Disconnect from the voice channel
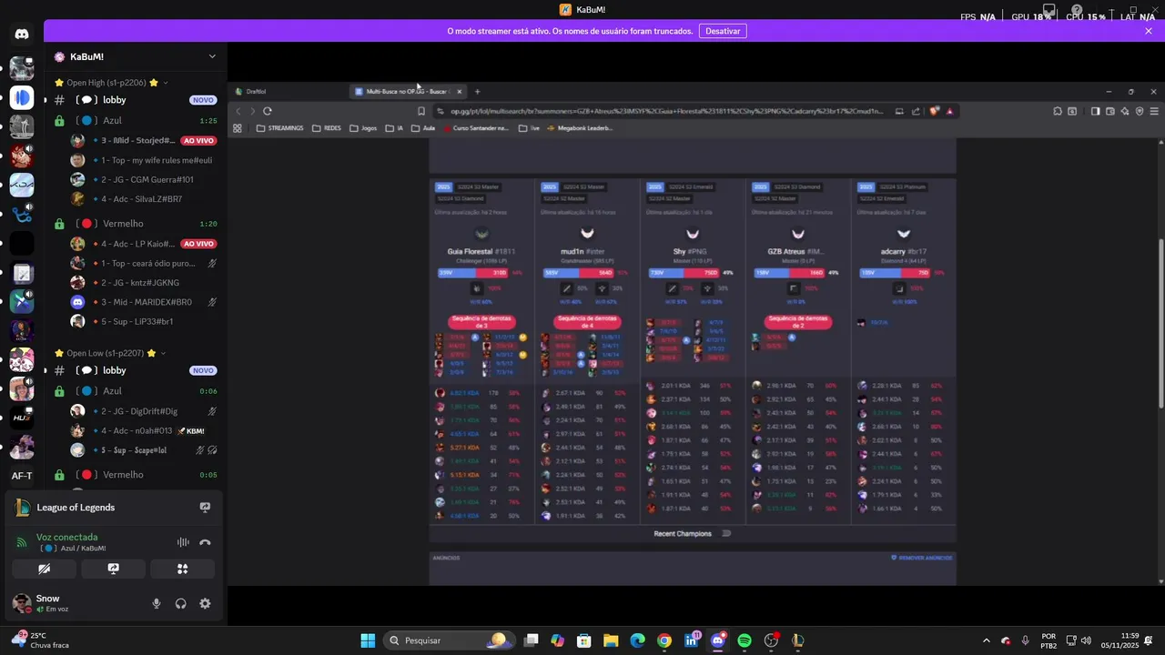The height and width of the screenshot is (655, 1165). pyautogui.click(x=205, y=542)
